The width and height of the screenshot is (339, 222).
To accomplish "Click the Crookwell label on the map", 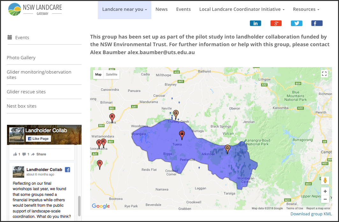I will (194, 202).
